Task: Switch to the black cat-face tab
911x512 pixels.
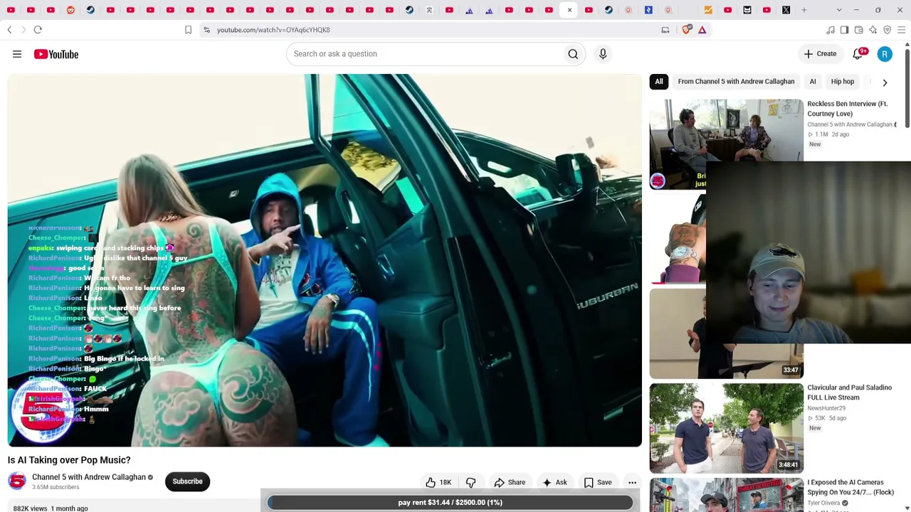Action: click(747, 10)
